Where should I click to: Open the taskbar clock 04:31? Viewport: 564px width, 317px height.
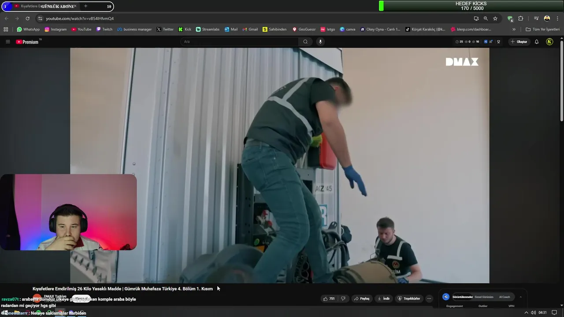tap(542, 313)
